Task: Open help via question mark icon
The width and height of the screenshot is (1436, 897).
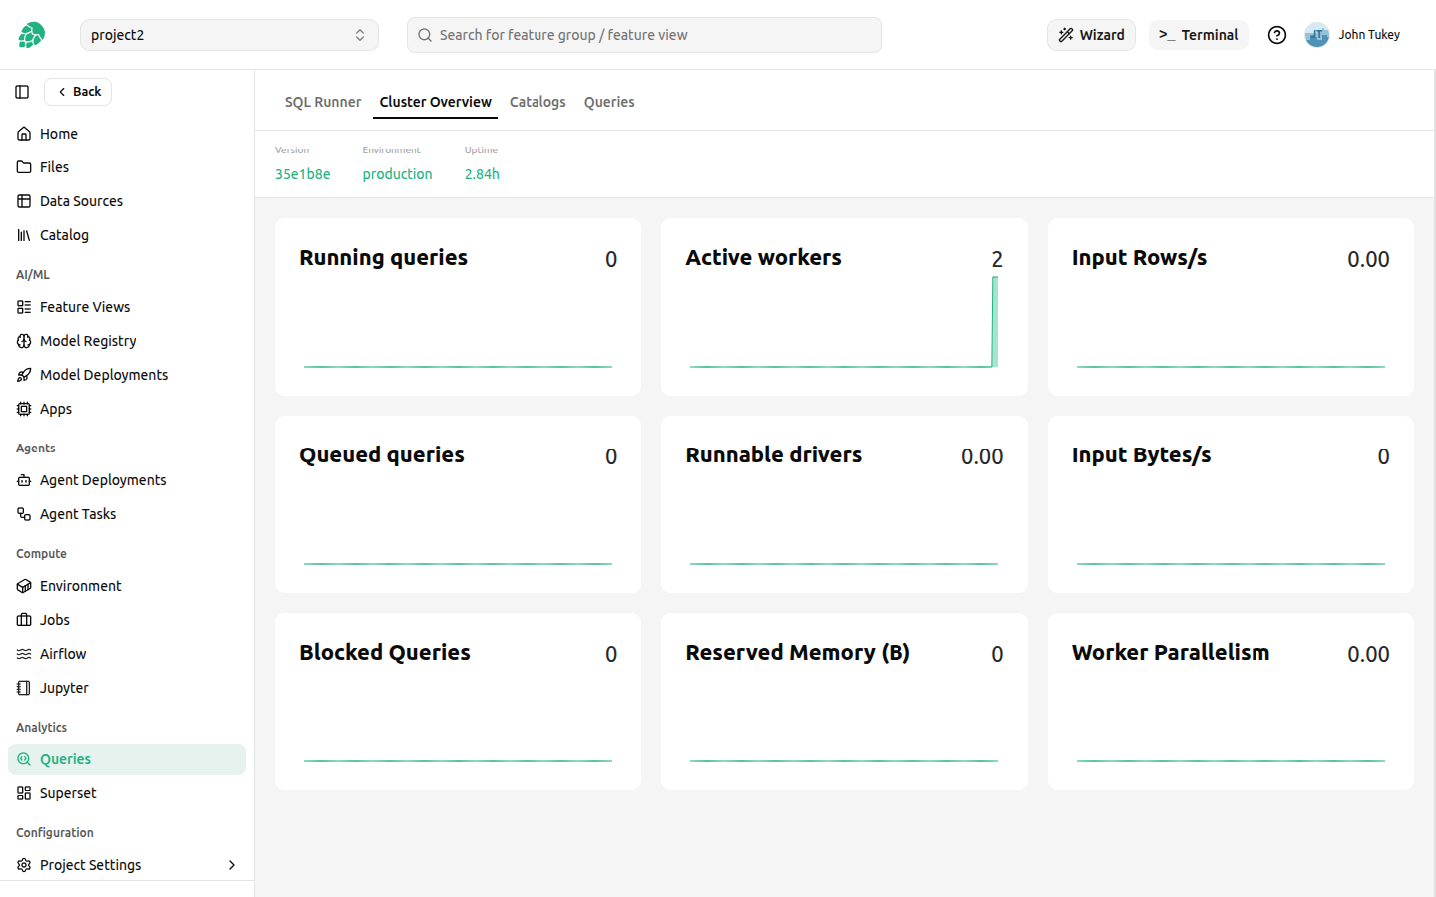Action: tap(1277, 35)
